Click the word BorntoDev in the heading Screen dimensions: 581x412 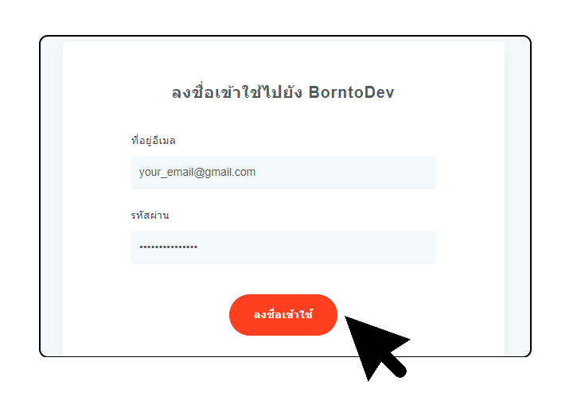click(x=351, y=92)
